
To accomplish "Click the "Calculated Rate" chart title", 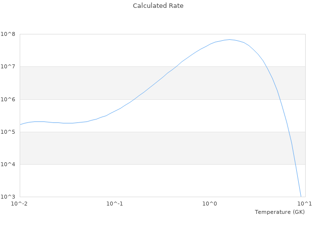I will (157, 6).
